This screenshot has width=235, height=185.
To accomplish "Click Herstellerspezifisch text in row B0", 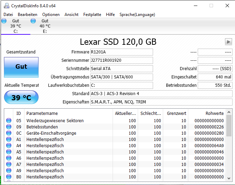I will tap(45, 177).
